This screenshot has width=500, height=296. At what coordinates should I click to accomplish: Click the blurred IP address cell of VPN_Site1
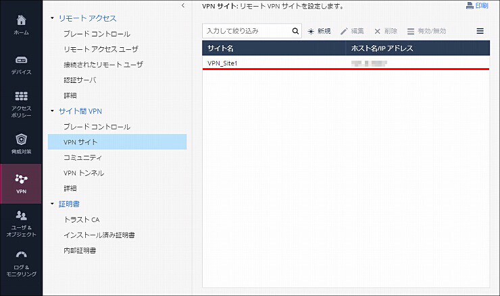[369, 63]
